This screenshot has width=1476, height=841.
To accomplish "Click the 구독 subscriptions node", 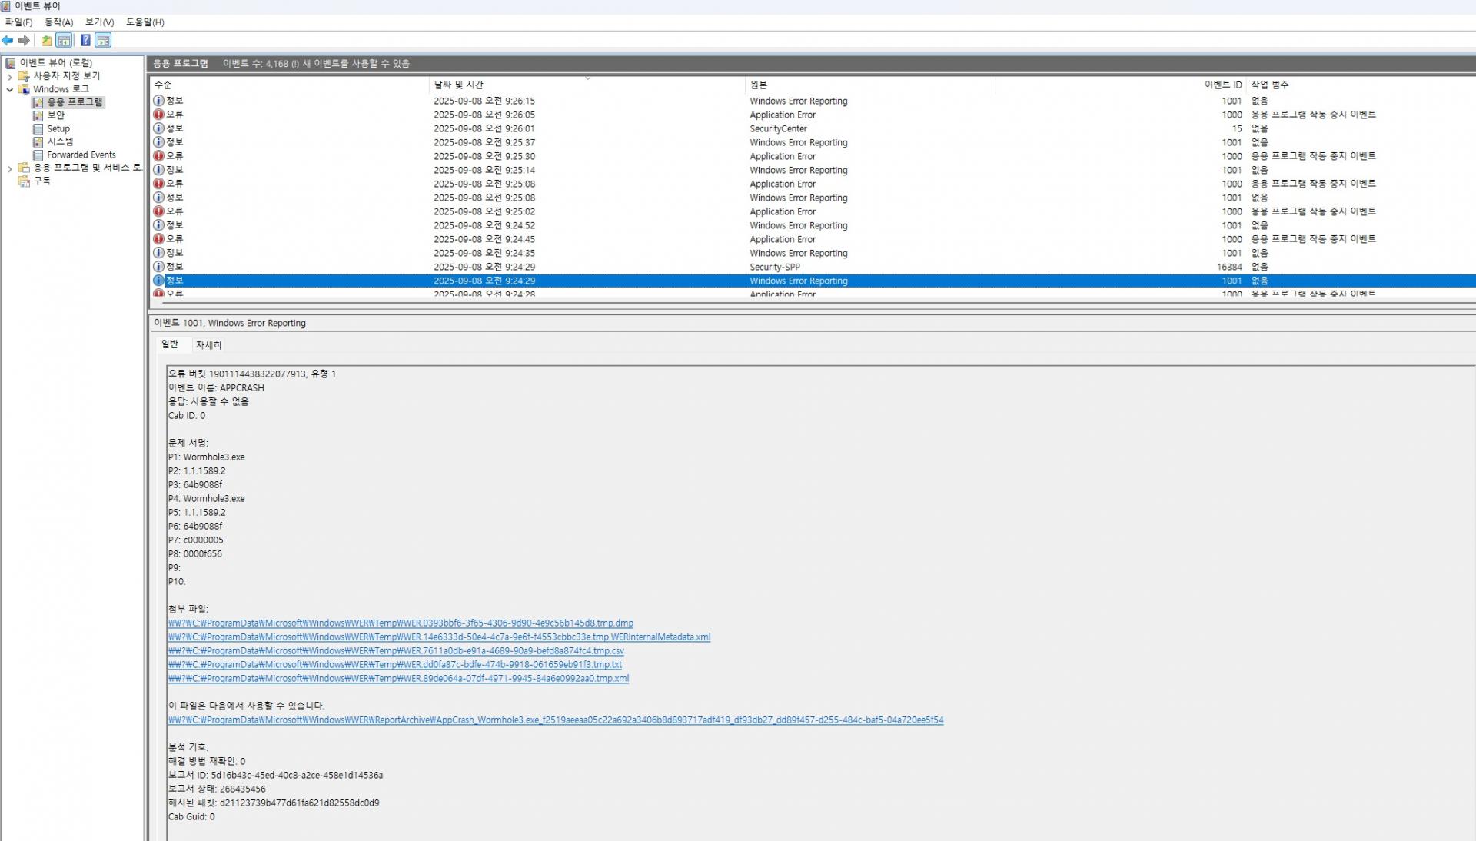I will 42,181.
